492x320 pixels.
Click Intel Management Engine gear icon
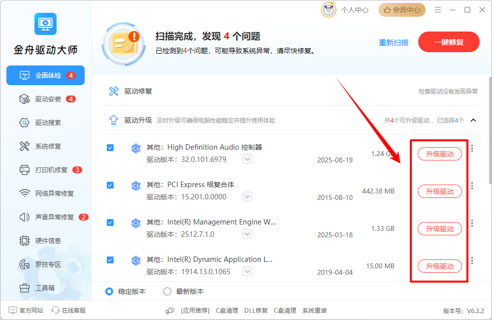point(136,223)
